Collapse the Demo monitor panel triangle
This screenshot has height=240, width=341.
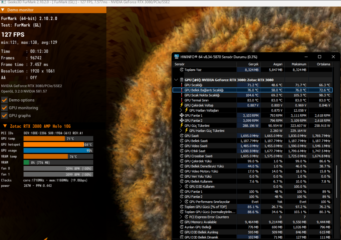tap(3, 10)
